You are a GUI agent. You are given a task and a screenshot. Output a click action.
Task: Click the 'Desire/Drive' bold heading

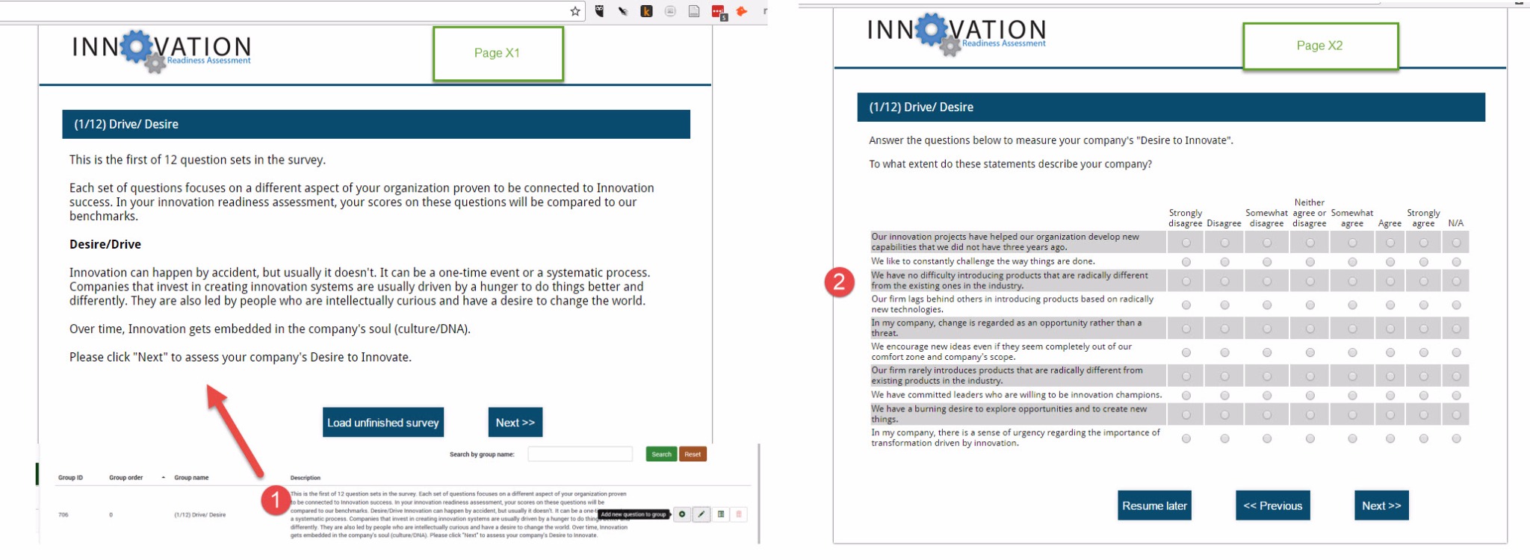coord(105,244)
